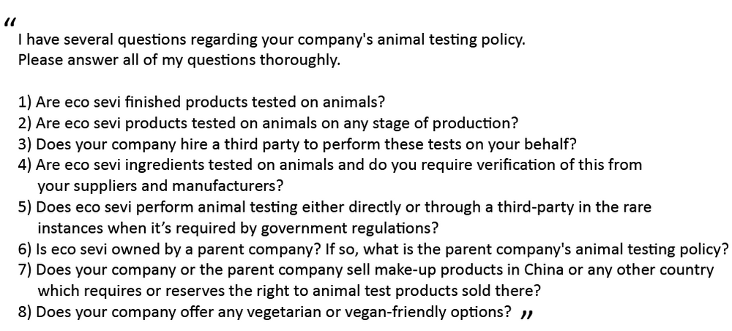Image resolution: width=732 pixels, height=331 pixels.
Task: Select question 6 about the parent company
Action: pyautogui.click(x=373, y=249)
